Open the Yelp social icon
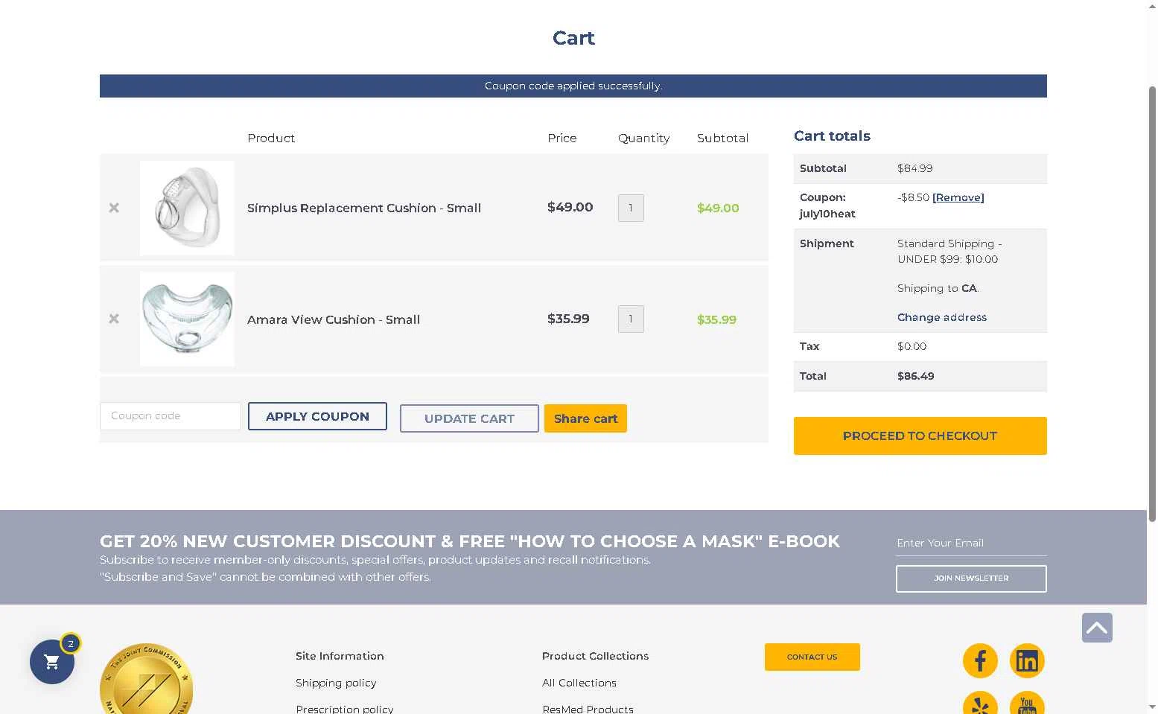The height and width of the screenshot is (714, 1158). click(980, 704)
